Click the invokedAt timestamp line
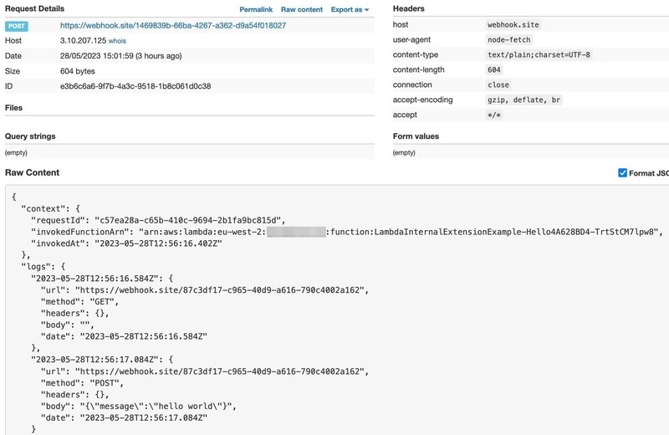 127,243
